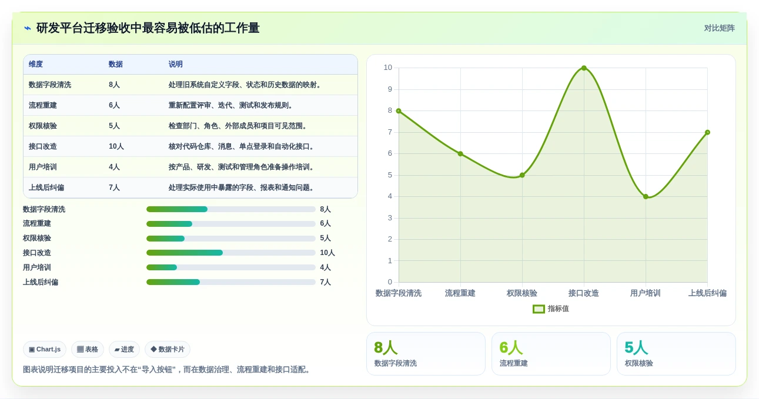Click table cell 接口改造
Screen dimensions: 759x399
pyautogui.click(x=43, y=146)
